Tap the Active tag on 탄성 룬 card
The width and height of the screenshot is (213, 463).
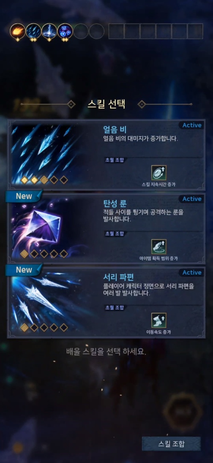pyautogui.click(x=192, y=199)
